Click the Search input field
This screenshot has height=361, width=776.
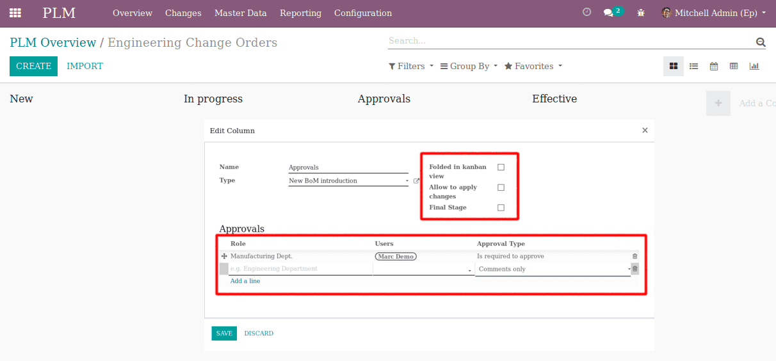[571, 41]
